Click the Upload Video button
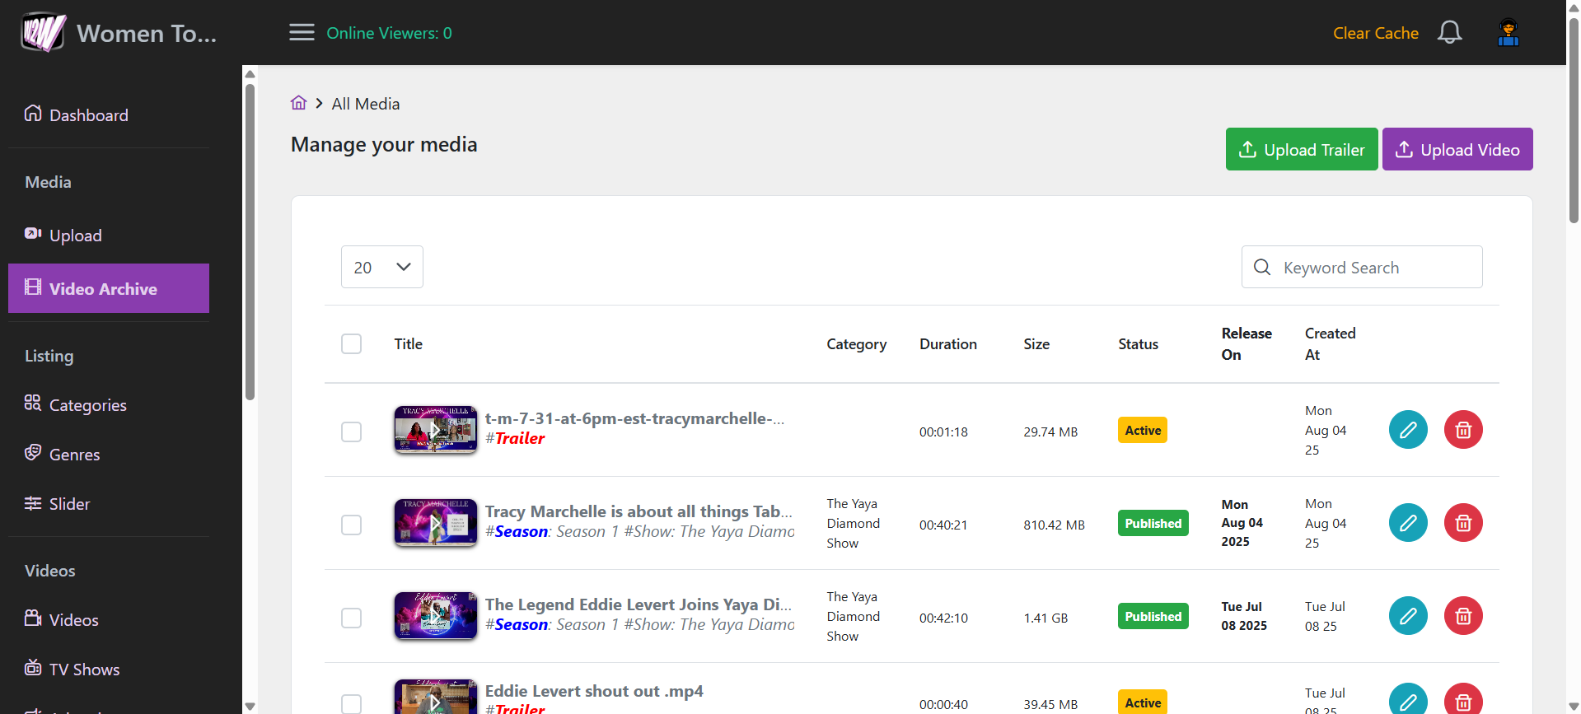The image size is (1581, 714). 1457,149
